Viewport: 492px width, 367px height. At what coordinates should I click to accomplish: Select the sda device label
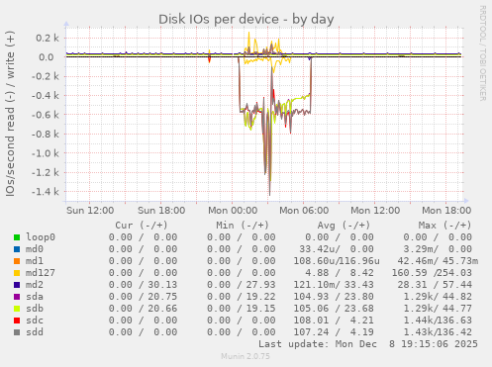pos(35,297)
